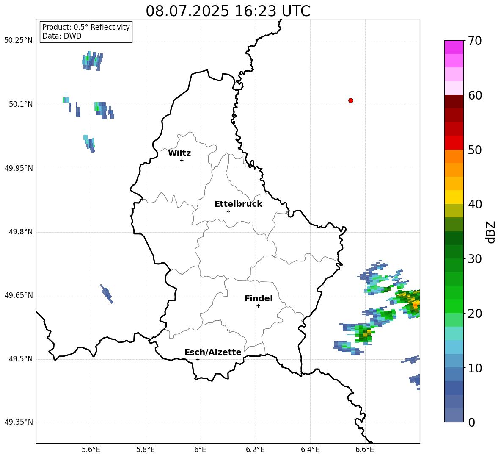Viewport: 501px width, 458px height.
Task: Click the 49.5°N latitude label
Action: 21,359
